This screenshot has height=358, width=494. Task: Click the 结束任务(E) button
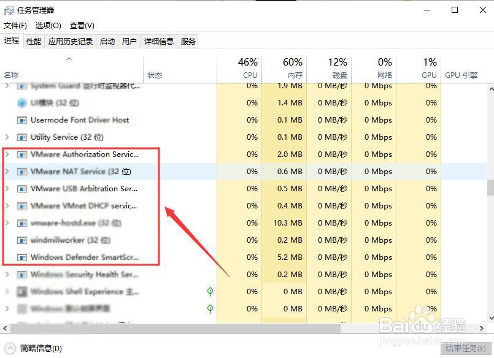tap(466, 348)
